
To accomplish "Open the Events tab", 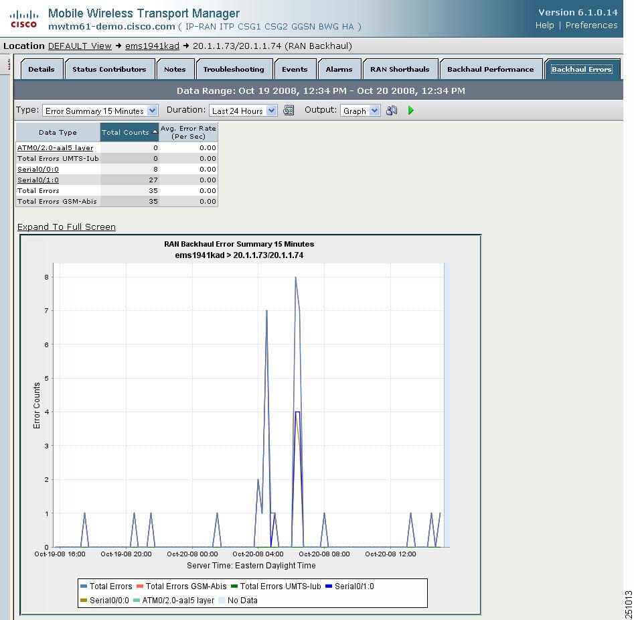I will pyautogui.click(x=295, y=69).
